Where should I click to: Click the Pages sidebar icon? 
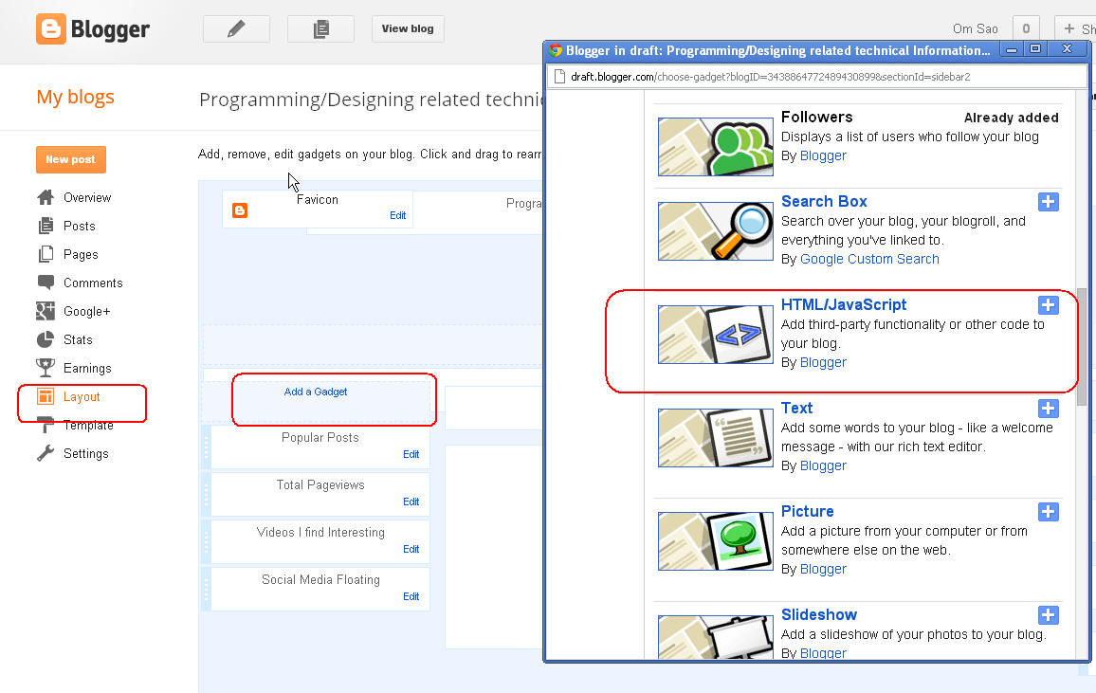(46, 254)
